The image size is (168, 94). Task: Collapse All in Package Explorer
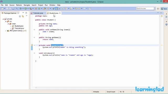[20, 16]
